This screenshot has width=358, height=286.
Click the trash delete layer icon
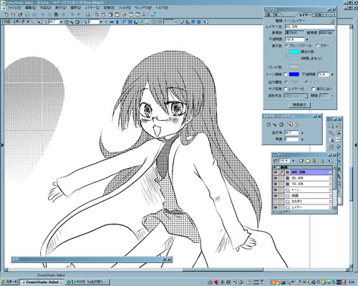(x=314, y=161)
